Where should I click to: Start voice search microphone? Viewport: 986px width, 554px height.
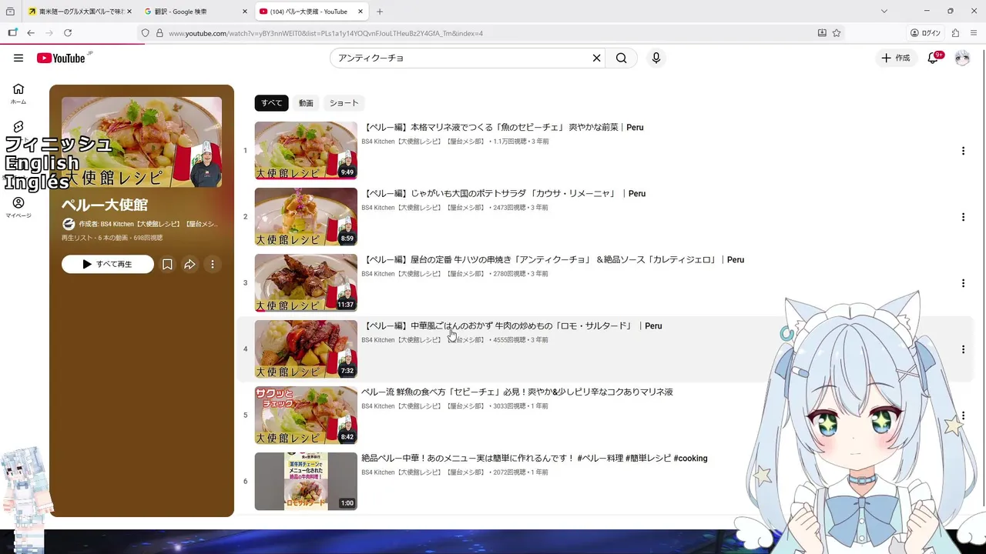656,58
